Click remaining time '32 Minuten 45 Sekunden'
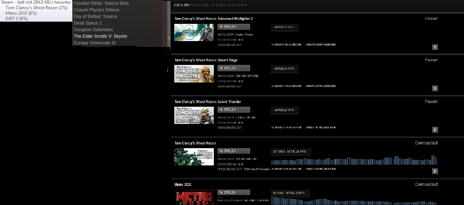Image resolution: width=464 pixels, height=205 pixels. point(257,169)
